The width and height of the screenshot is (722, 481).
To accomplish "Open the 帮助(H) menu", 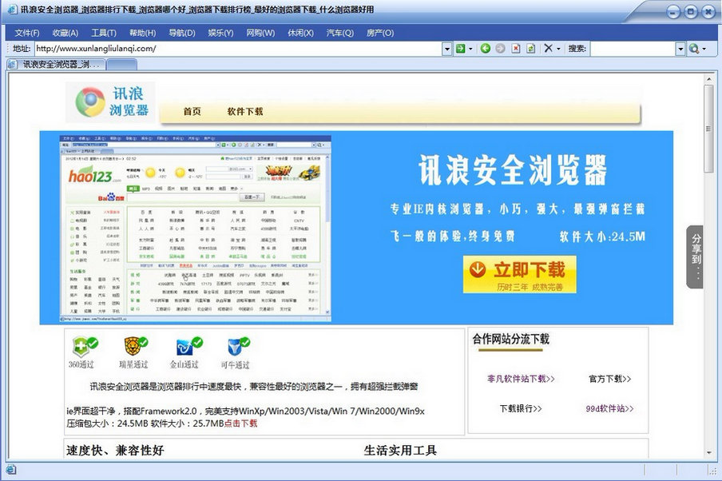I will pos(143,33).
